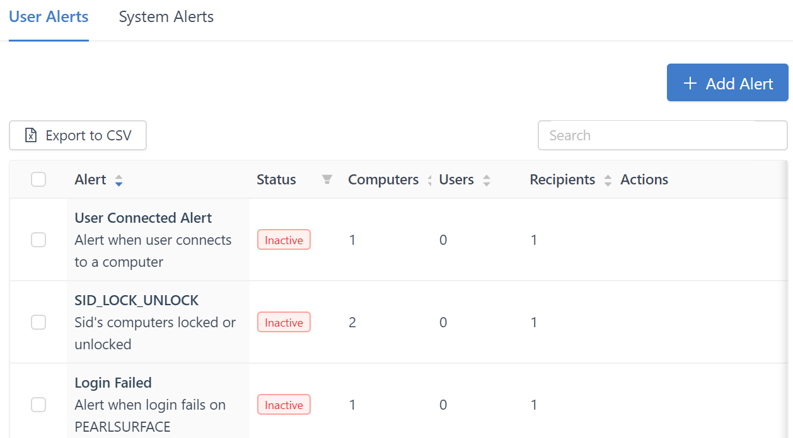Open the Login Failed alert name
This screenshot has width=793, height=438.
113,383
